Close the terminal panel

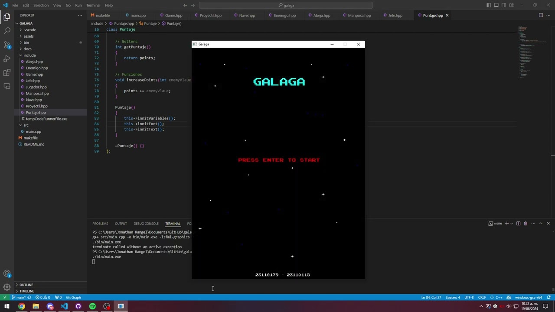548,224
